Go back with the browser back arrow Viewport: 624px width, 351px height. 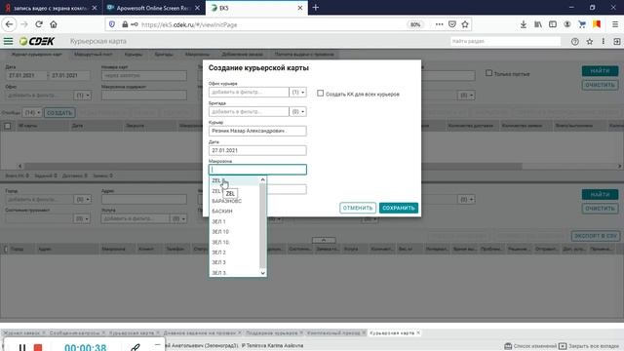tap(9, 24)
